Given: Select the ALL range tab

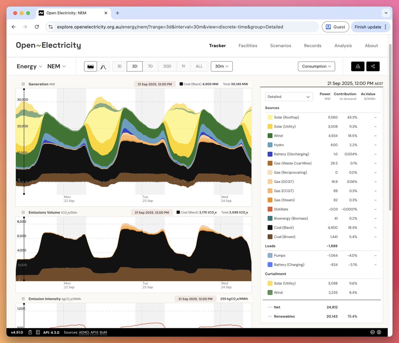Looking at the screenshot, I should tap(199, 66).
